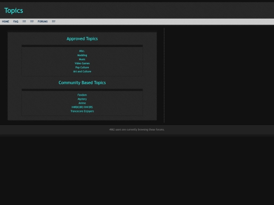Select the ??? item directly after FAQ
The height and width of the screenshot is (205, 274).
click(x=24, y=21)
